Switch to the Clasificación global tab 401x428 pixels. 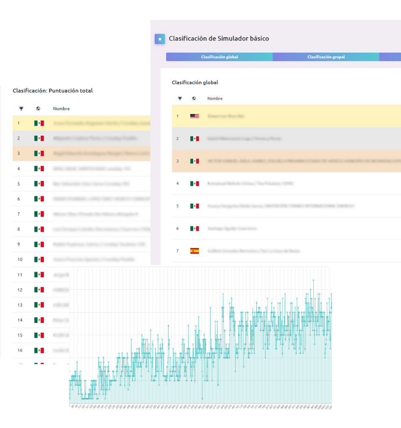[219, 57]
